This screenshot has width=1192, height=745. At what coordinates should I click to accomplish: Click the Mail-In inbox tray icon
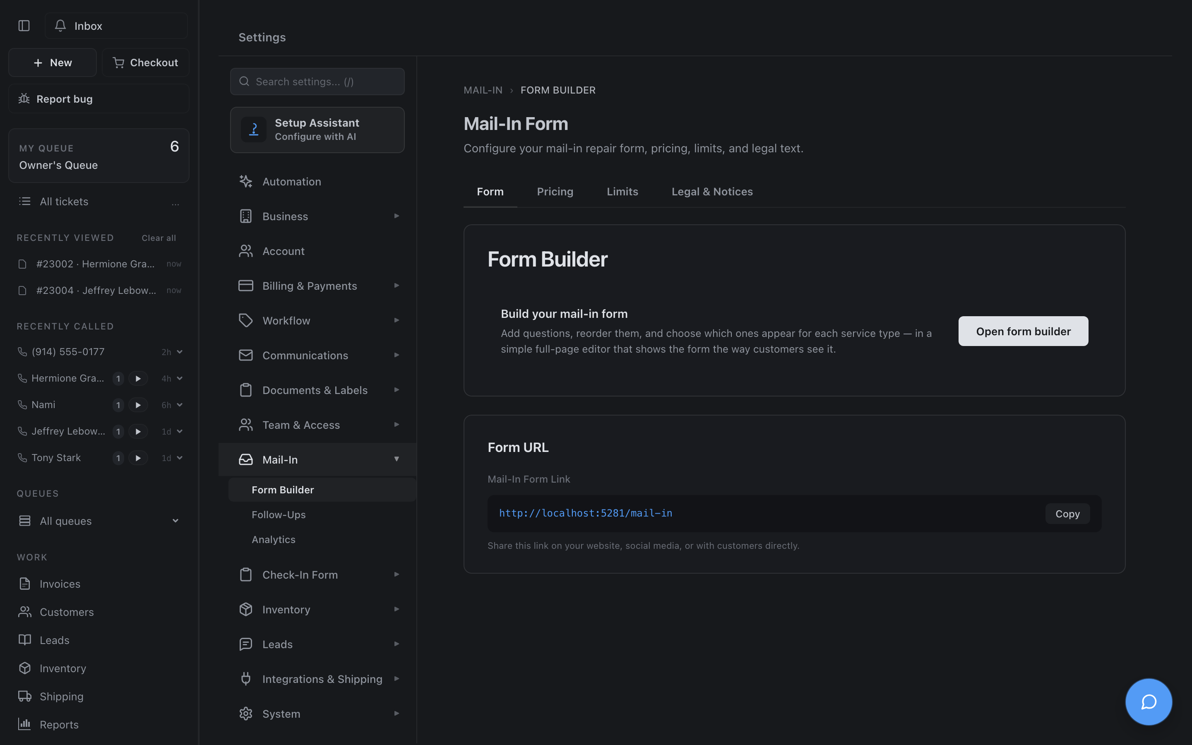coord(246,459)
